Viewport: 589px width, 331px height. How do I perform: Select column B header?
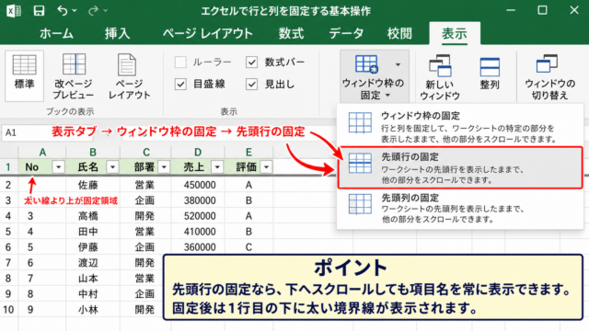93,152
